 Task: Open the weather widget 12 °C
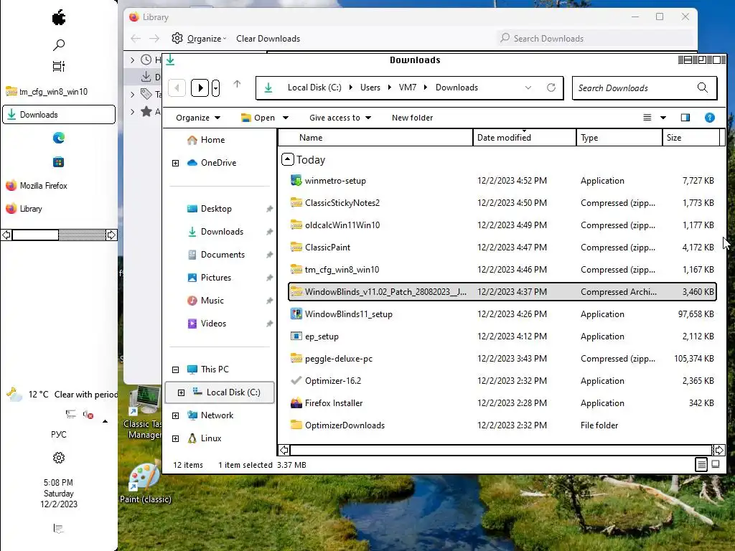pos(62,395)
